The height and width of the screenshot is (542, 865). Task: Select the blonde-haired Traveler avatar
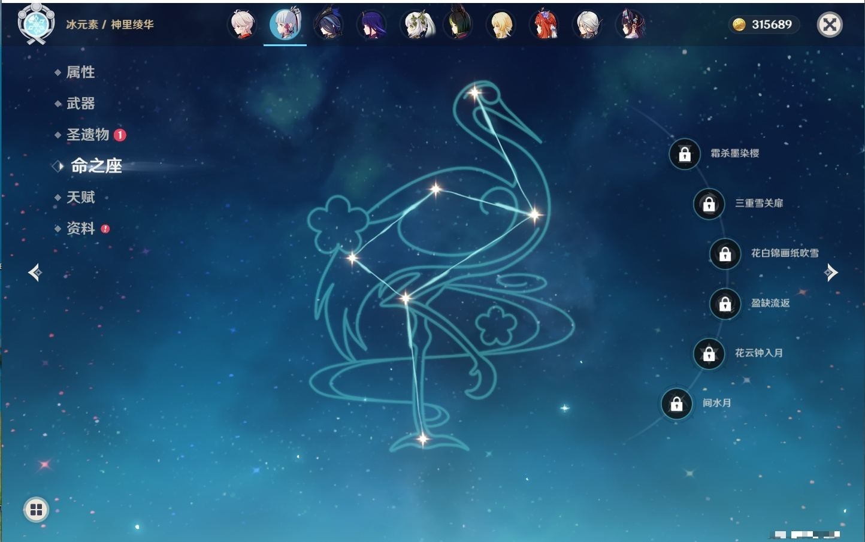click(501, 25)
